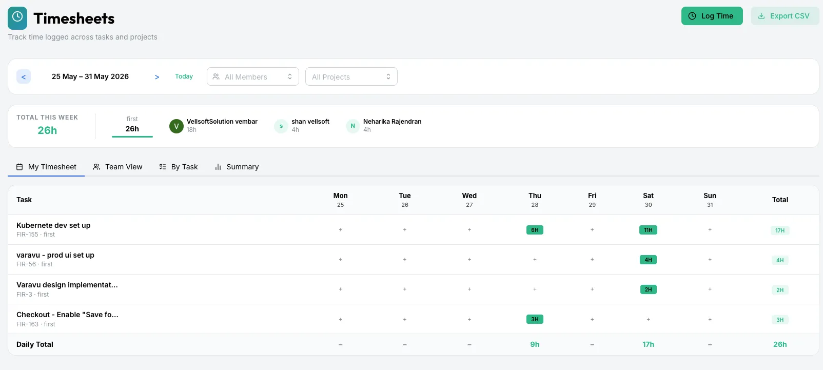Export timesheet as CSV
Viewport: 823px width, 370px height.
pyautogui.click(x=785, y=16)
